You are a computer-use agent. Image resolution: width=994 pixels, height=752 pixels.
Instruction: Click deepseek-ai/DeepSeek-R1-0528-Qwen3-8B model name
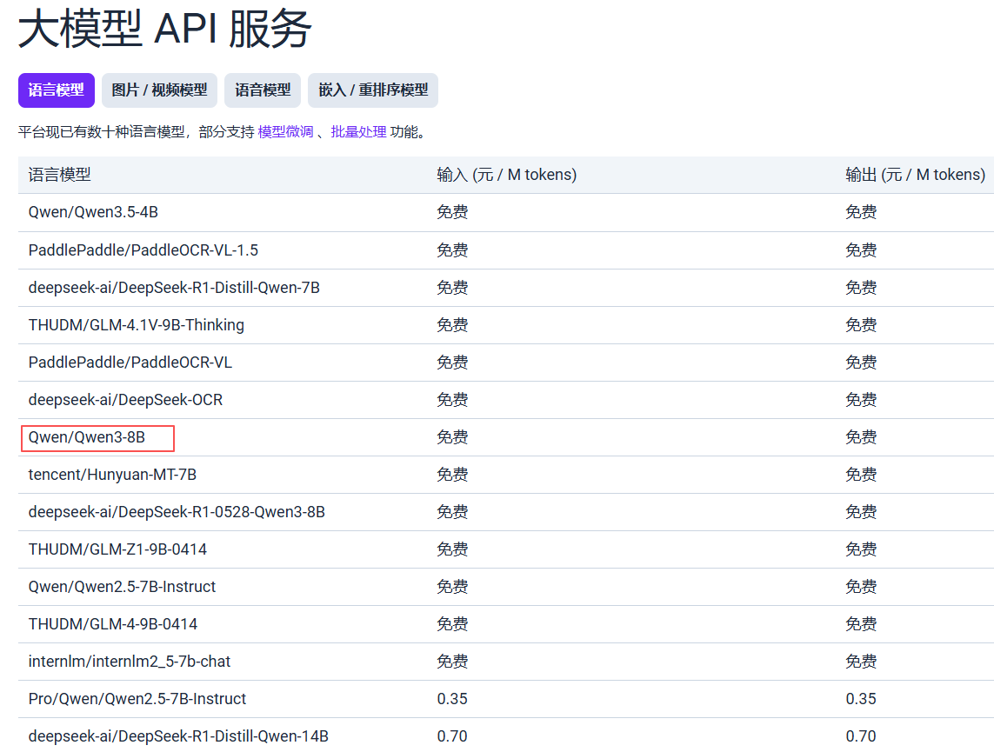click(x=177, y=512)
